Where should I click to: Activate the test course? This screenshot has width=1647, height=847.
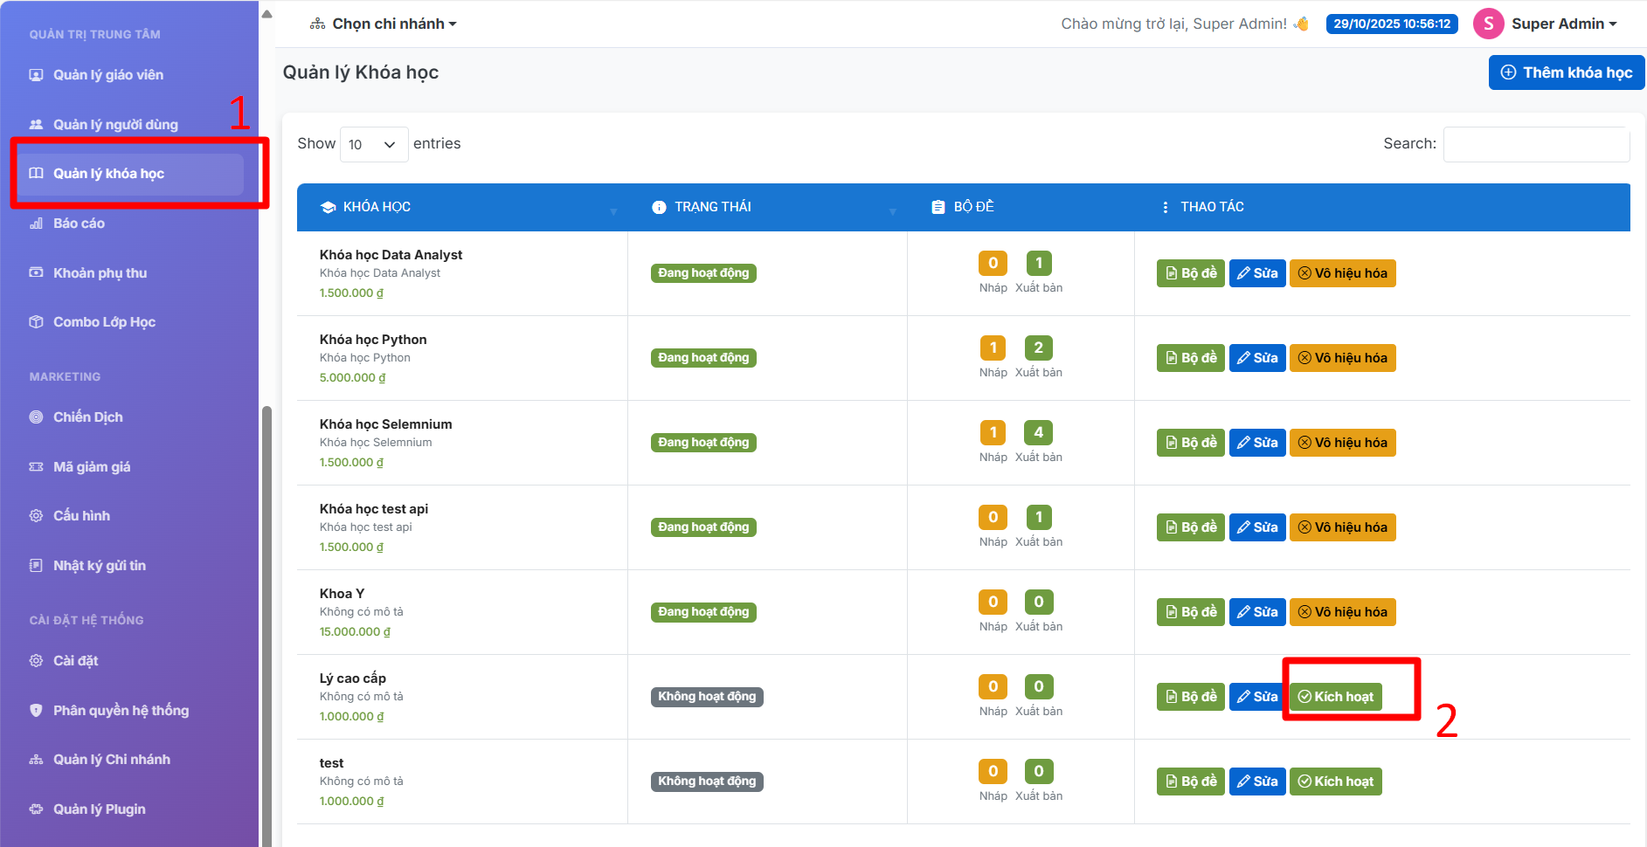tap(1335, 782)
